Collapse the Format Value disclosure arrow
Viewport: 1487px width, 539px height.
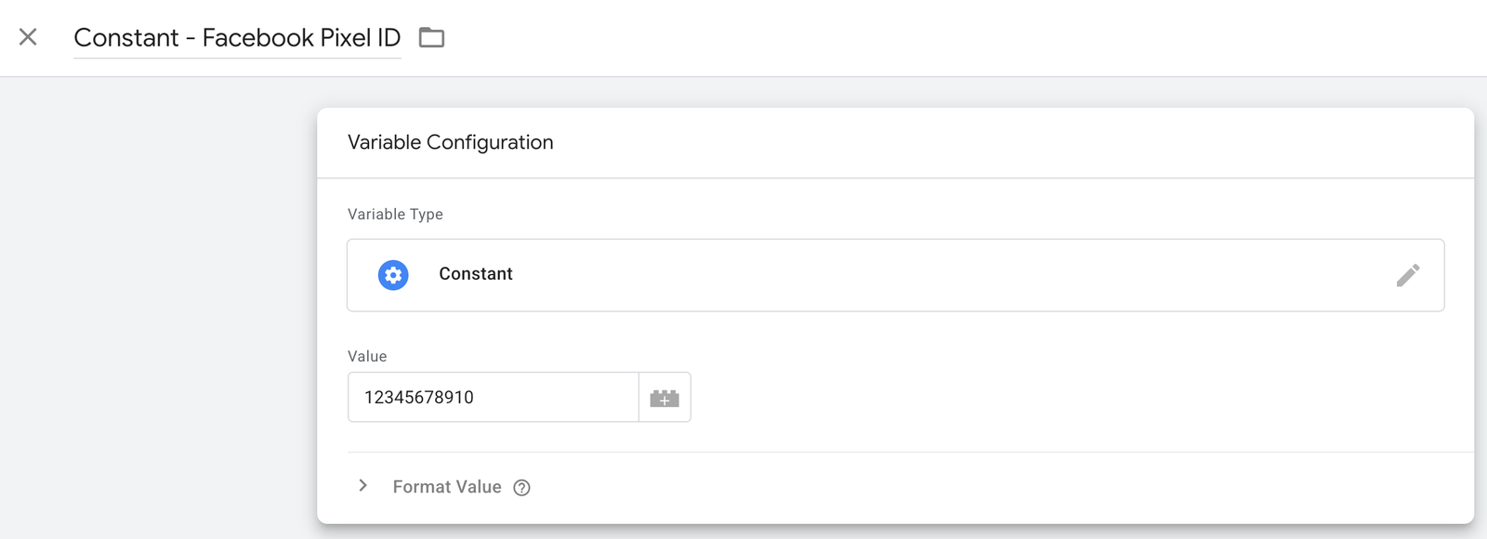362,485
